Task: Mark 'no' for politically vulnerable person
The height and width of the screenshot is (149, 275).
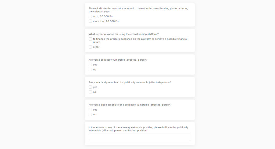Action: [x=90, y=69]
